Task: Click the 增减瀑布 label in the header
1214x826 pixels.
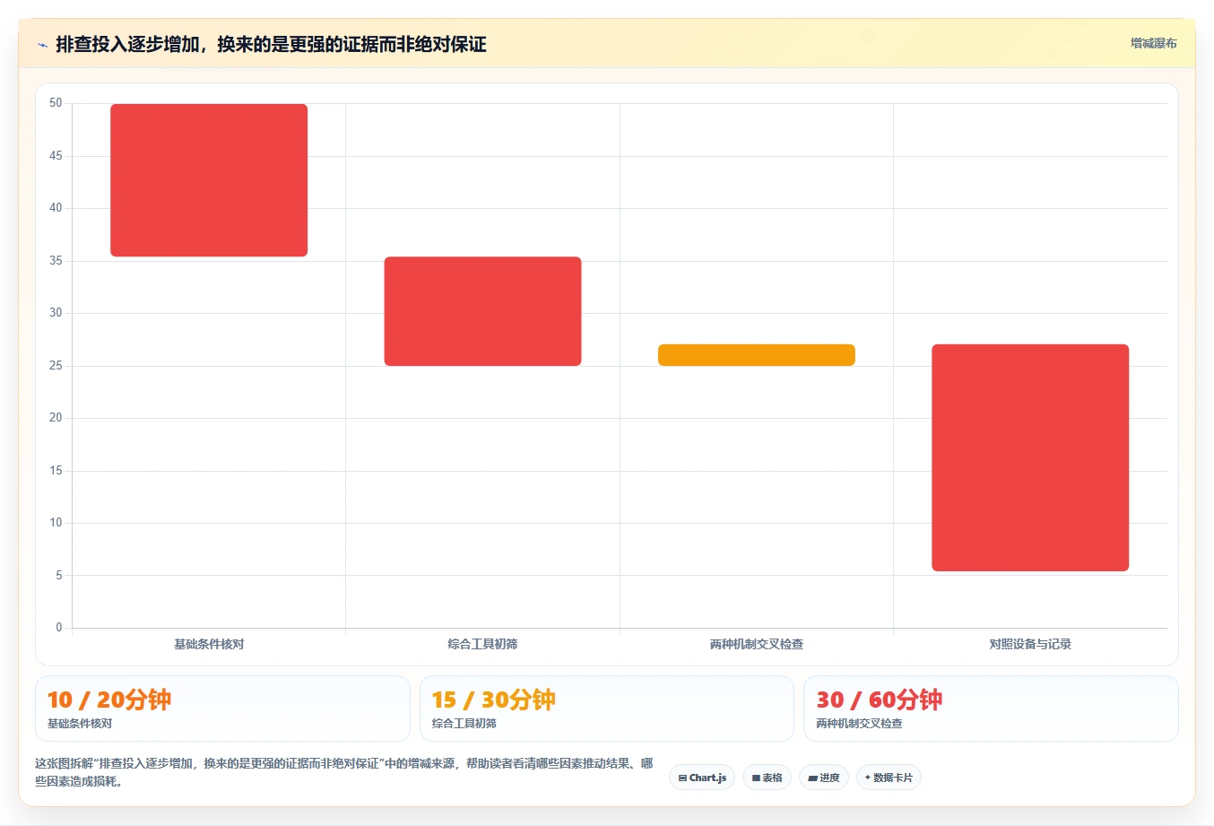Action: [1153, 43]
